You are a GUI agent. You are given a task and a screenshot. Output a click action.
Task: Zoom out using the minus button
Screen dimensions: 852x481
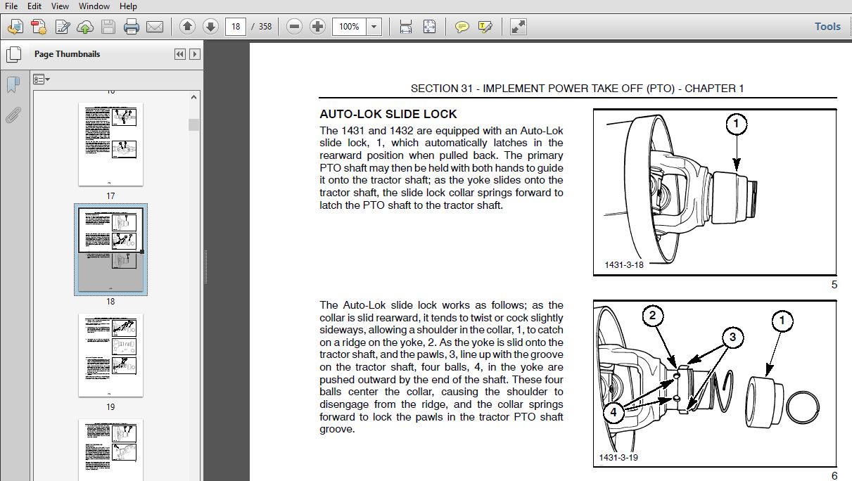295,27
